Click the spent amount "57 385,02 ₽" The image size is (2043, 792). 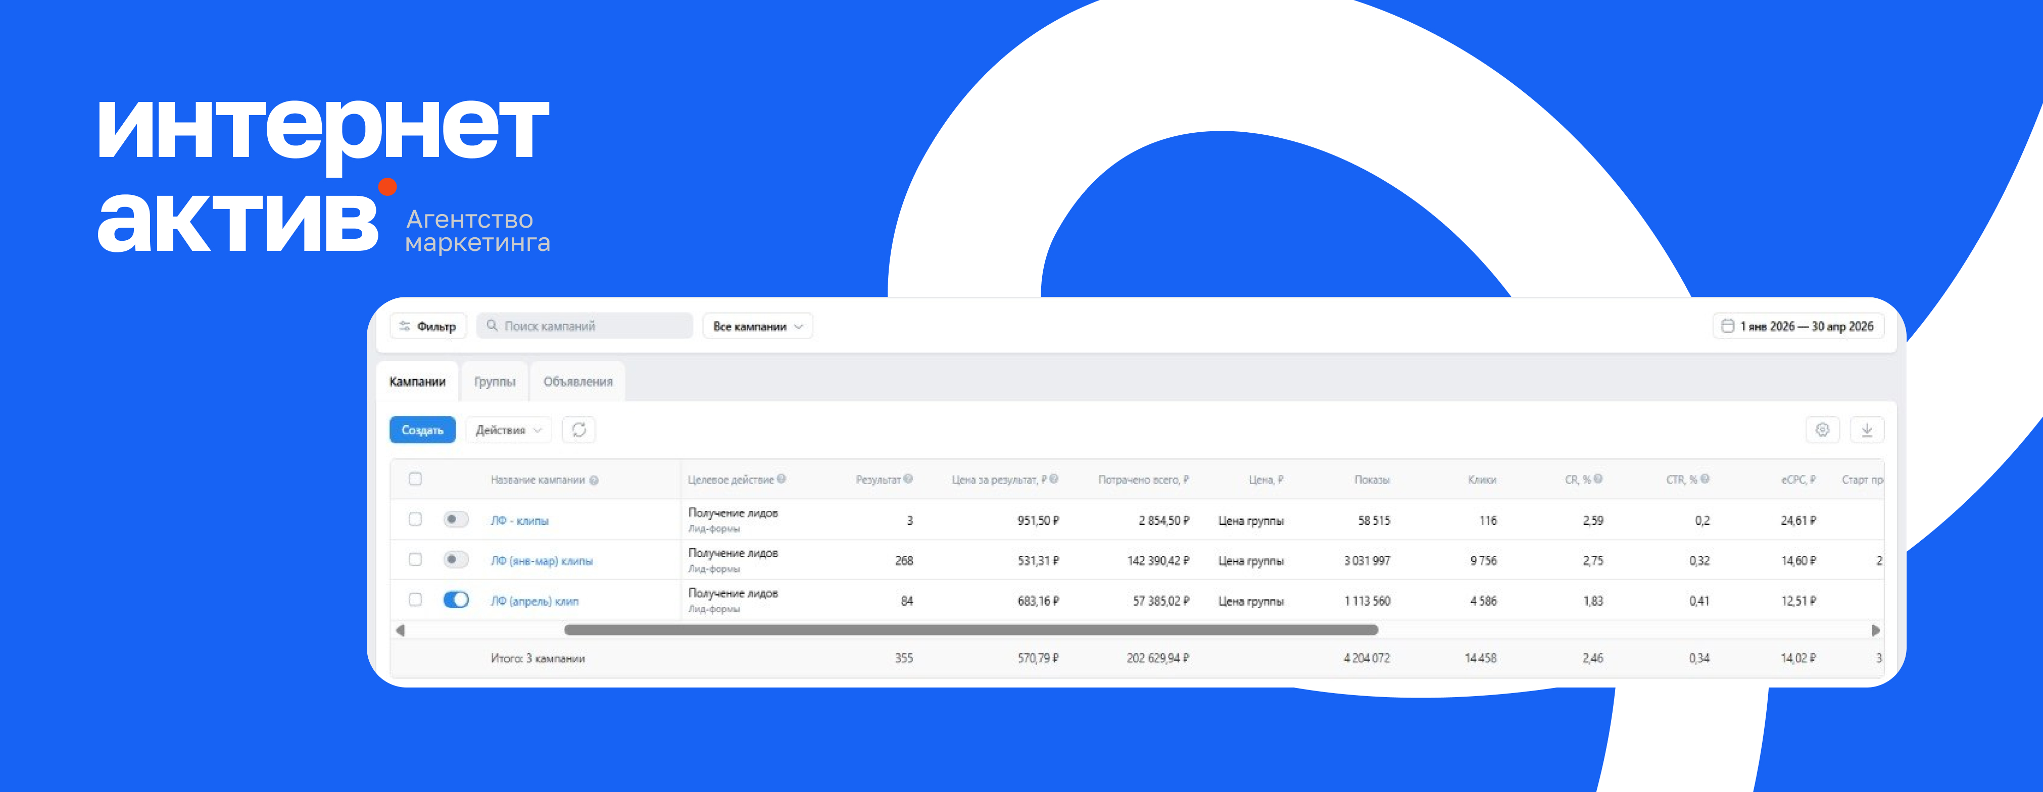pos(1161,601)
